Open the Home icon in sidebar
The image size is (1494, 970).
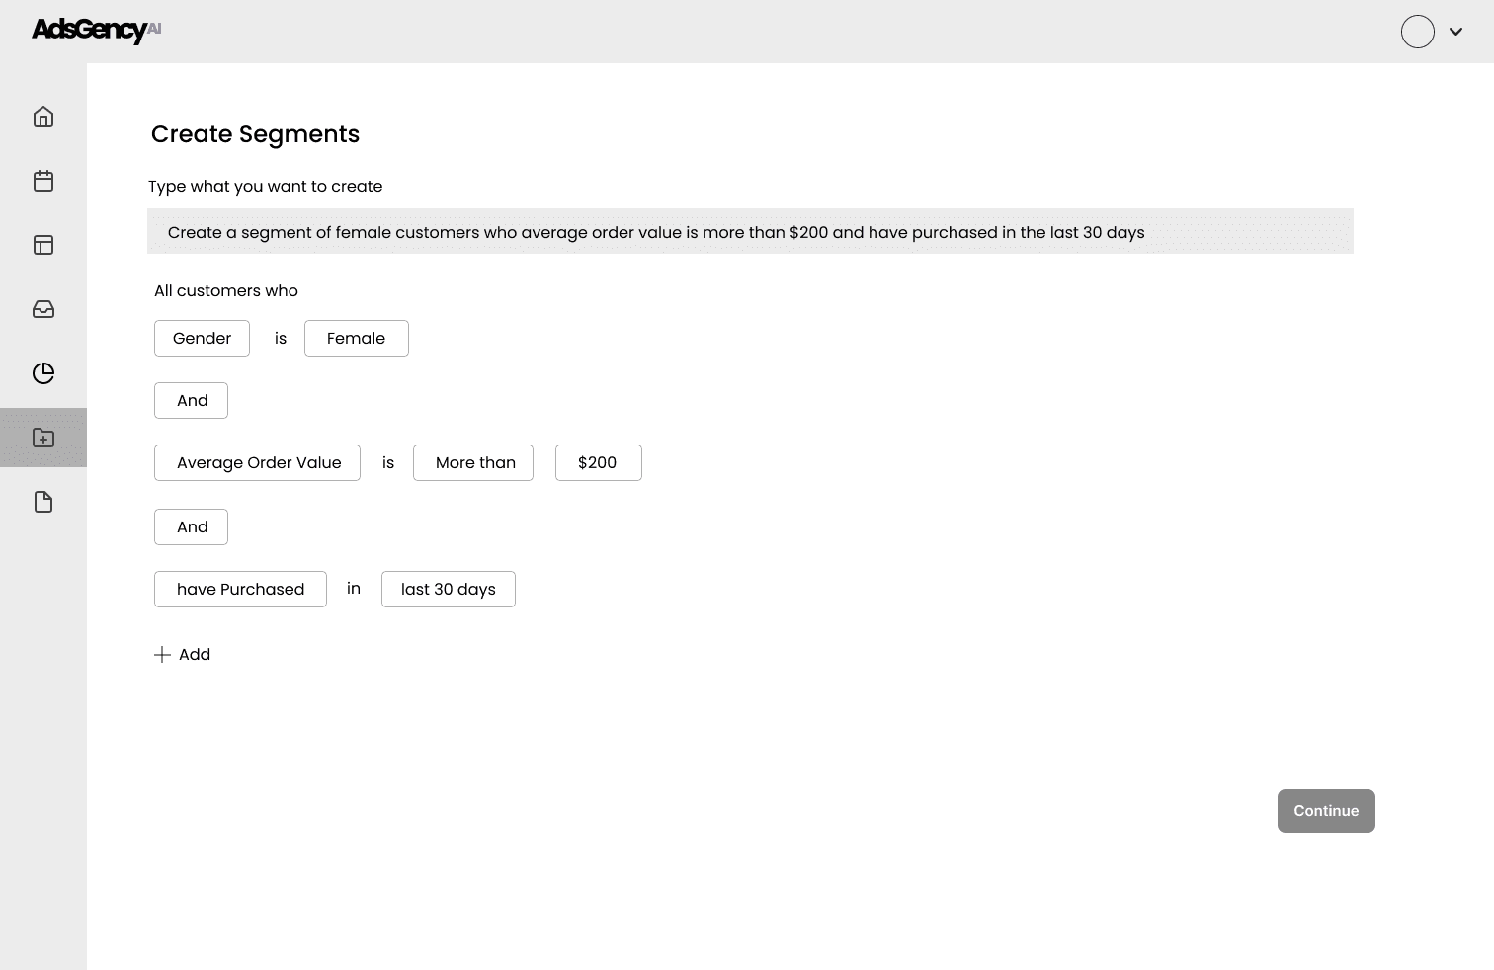click(x=43, y=117)
